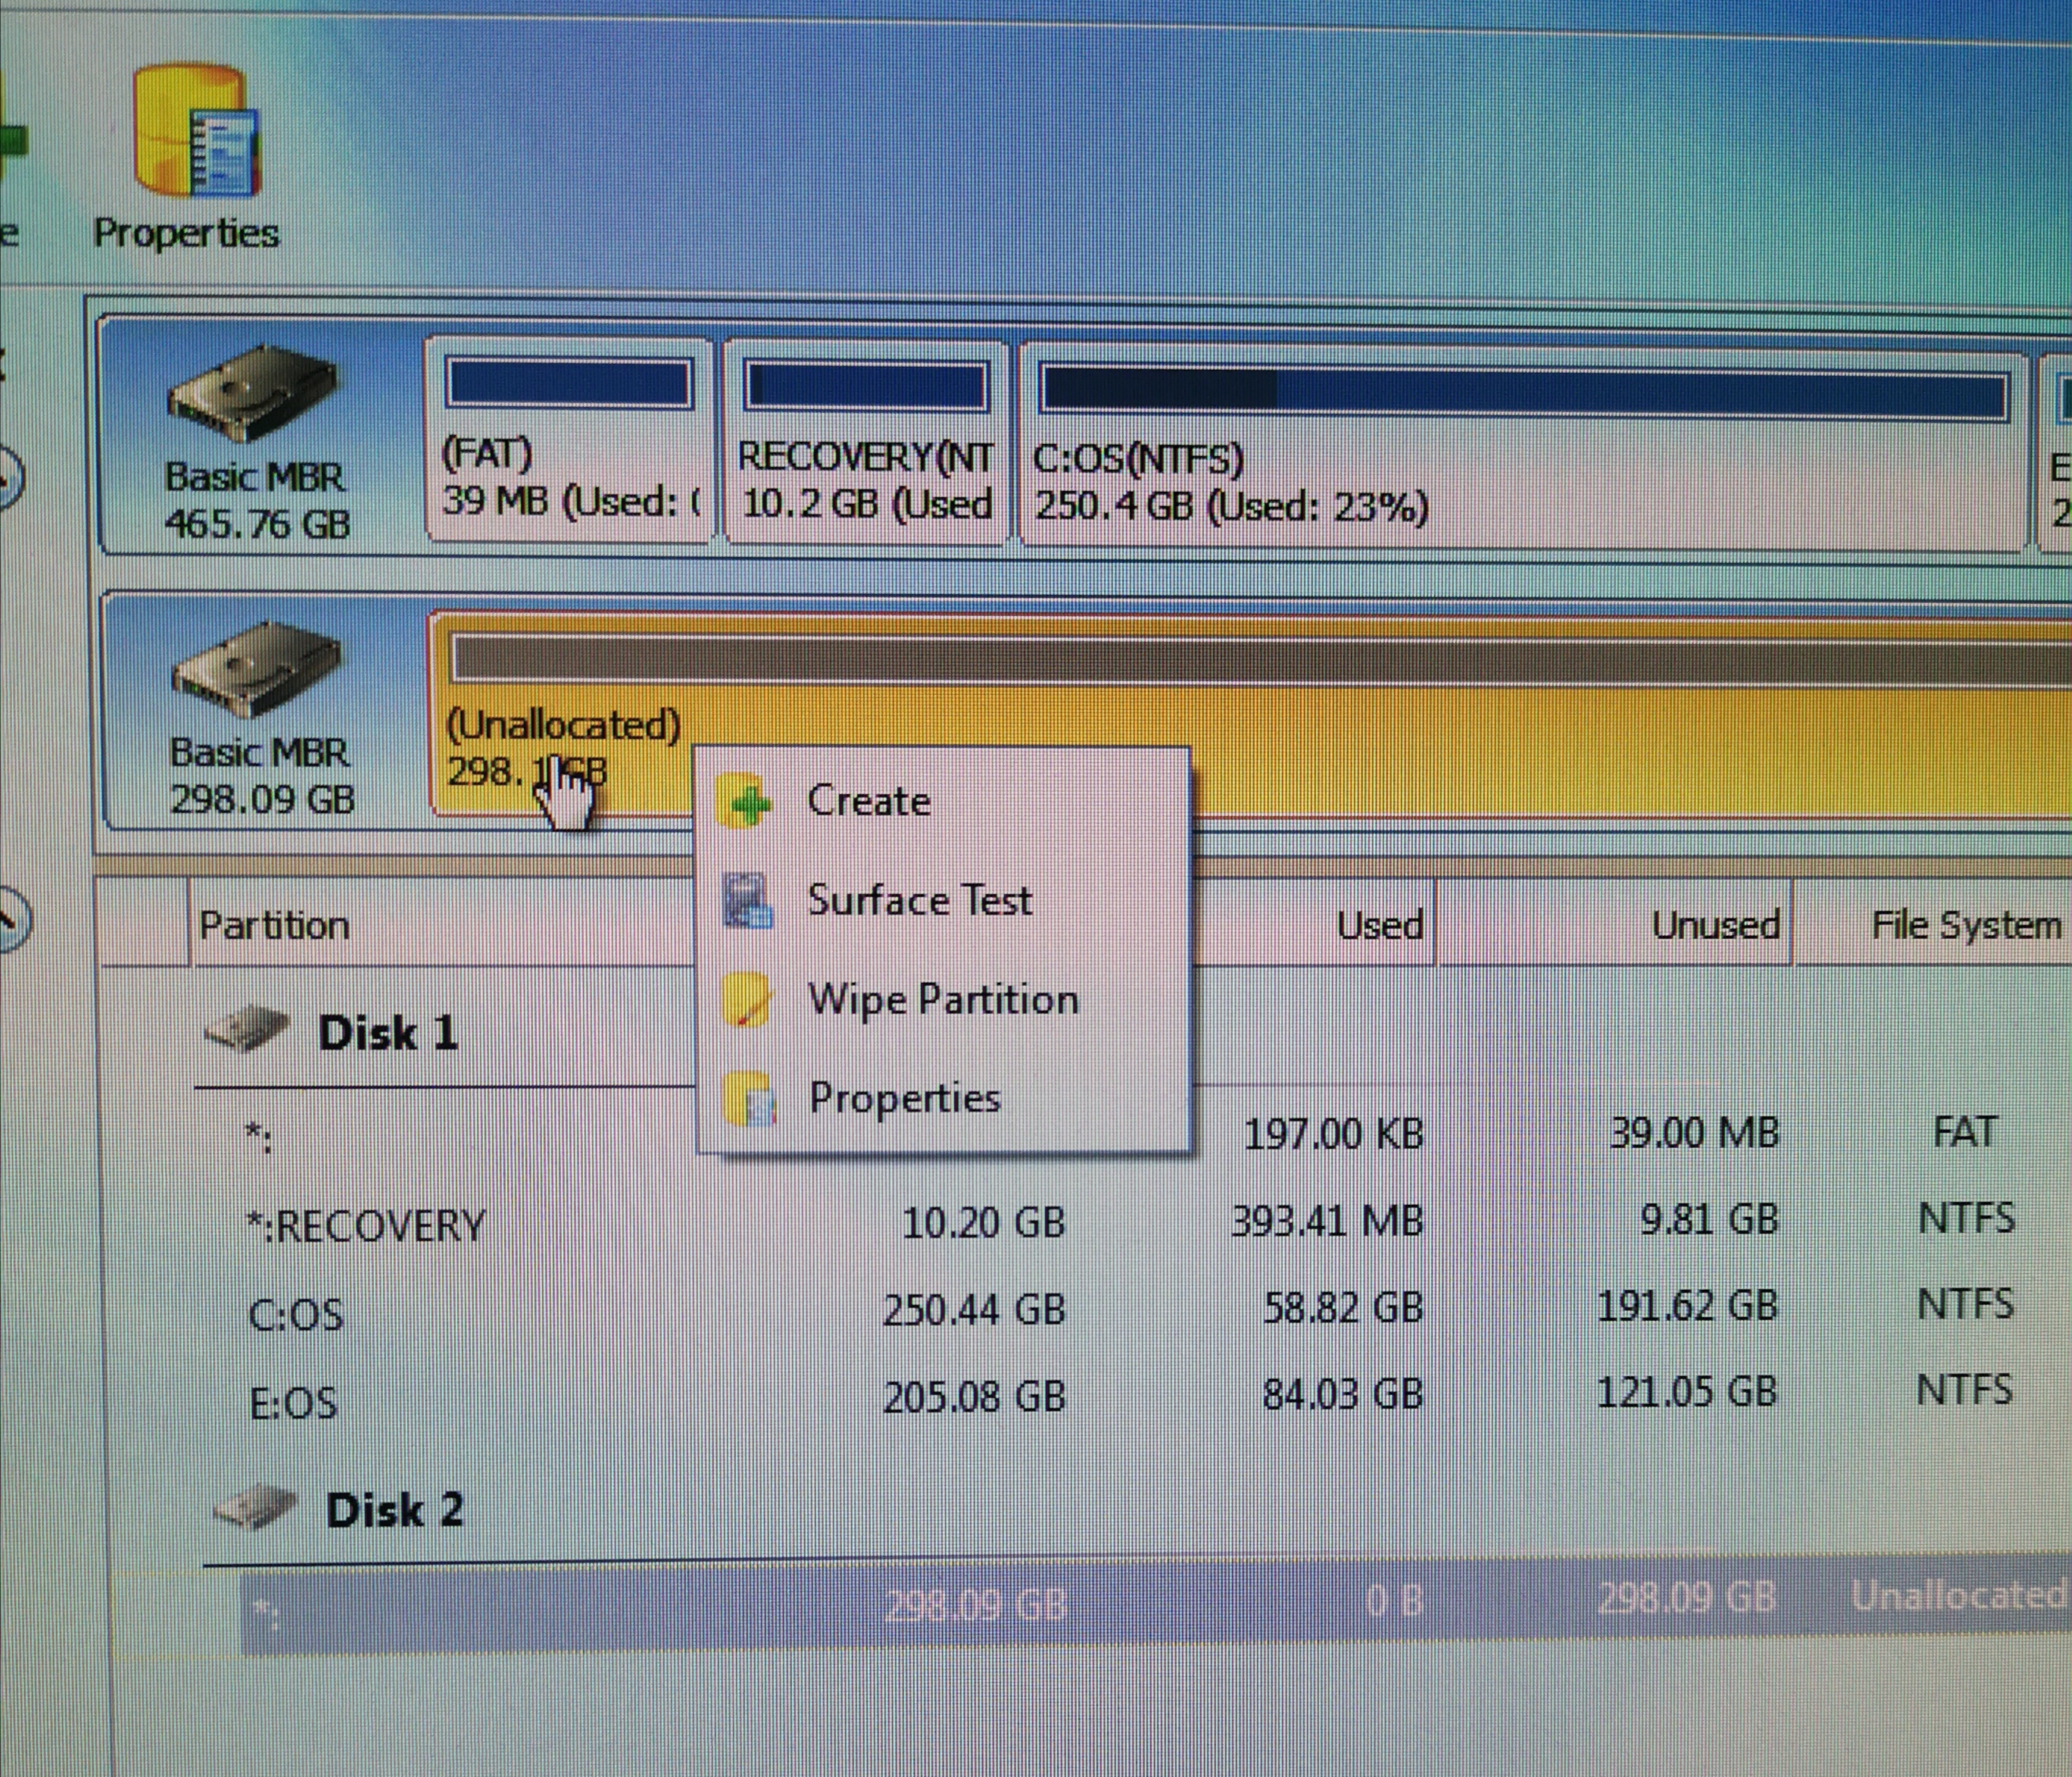This screenshot has width=2072, height=1777.
Task: Click the 84.03 GB used cell
Action: [x=1342, y=1394]
